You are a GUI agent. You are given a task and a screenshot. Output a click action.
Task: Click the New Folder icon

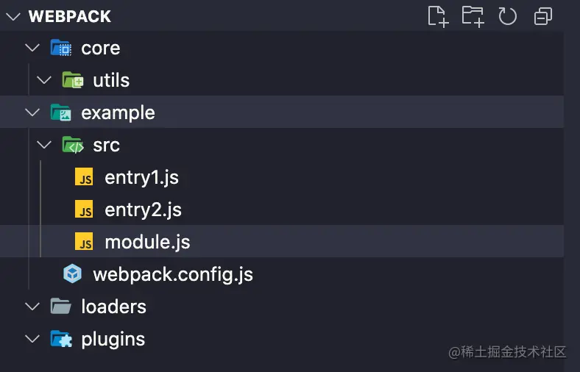473,16
